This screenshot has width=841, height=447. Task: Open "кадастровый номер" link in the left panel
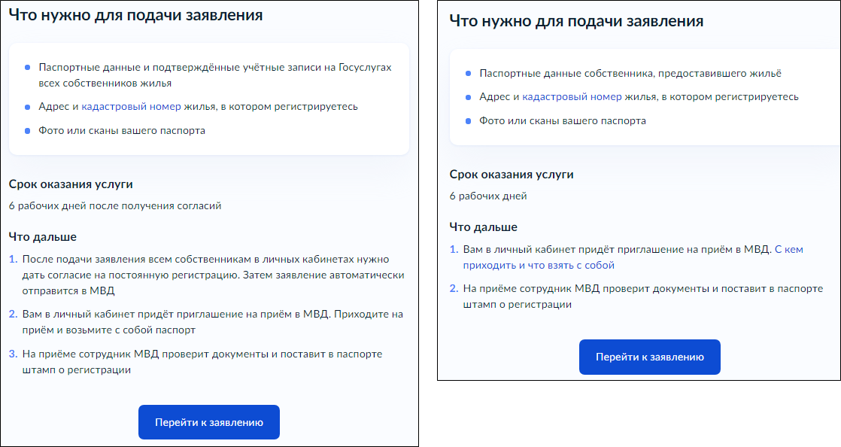pyautogui.click(x=131, y=106)
